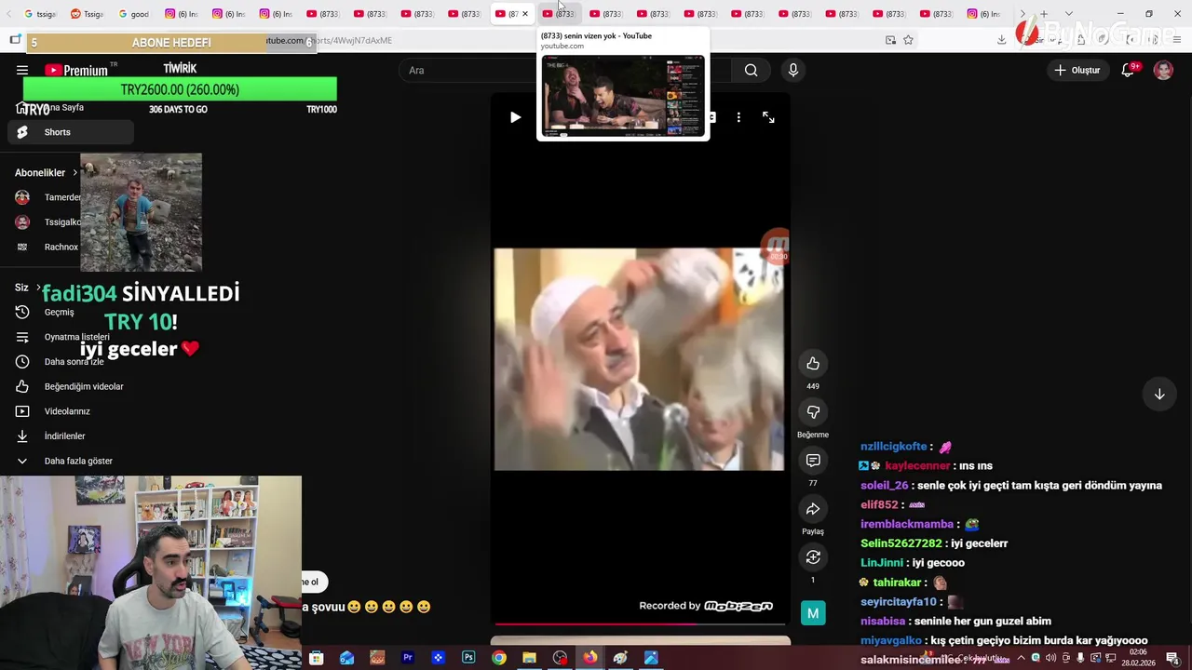Open a new browser tab
The width and height of the screenshot is (1192, 670).
[x=1044, y=14]
